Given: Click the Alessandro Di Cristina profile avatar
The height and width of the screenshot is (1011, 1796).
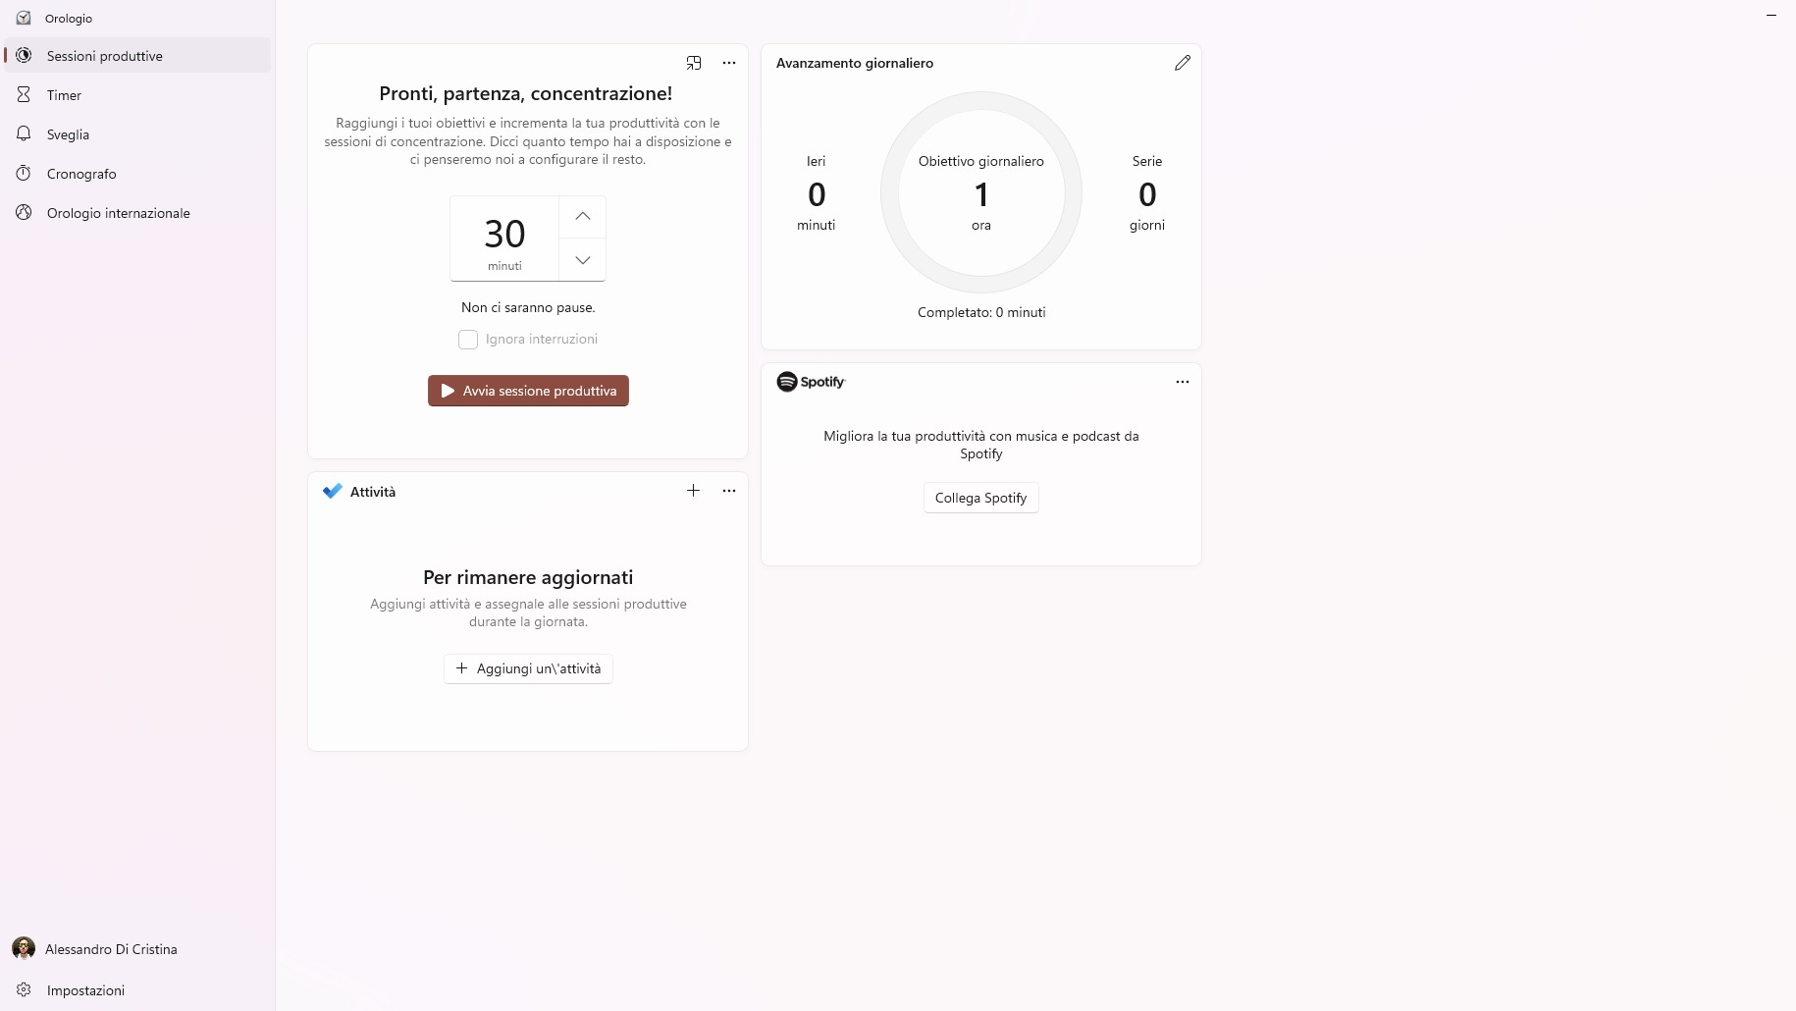Looking at the screenshot, I should (24, 948).
